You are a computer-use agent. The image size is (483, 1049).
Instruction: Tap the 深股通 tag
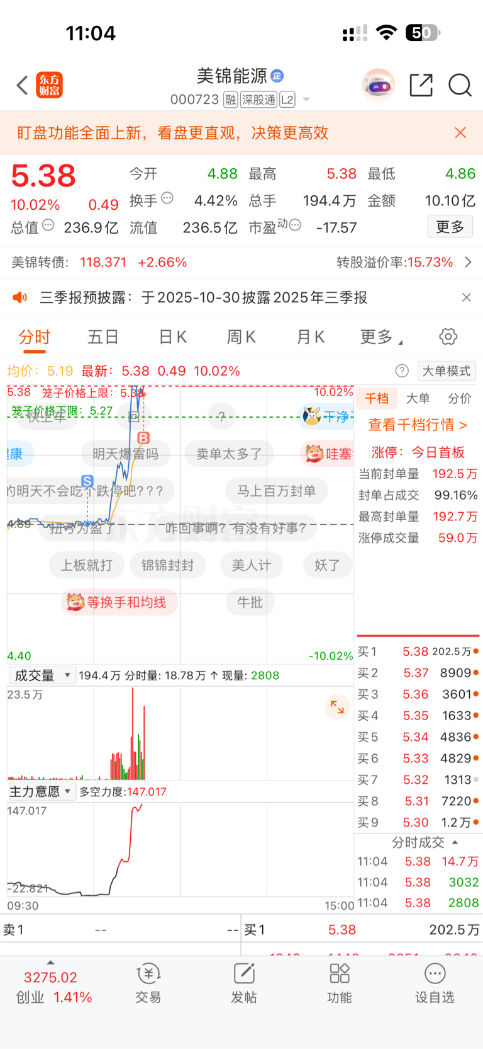pos(258,100)
